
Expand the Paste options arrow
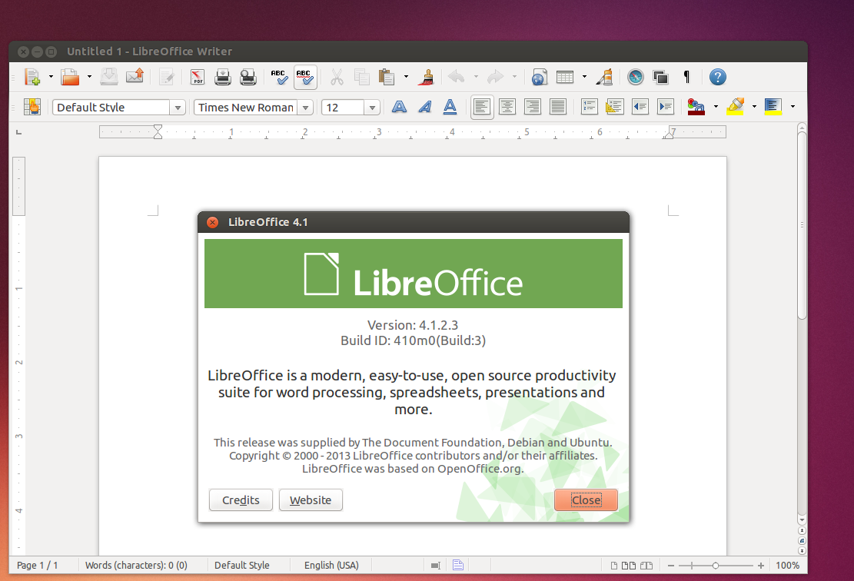pos(406,77)
